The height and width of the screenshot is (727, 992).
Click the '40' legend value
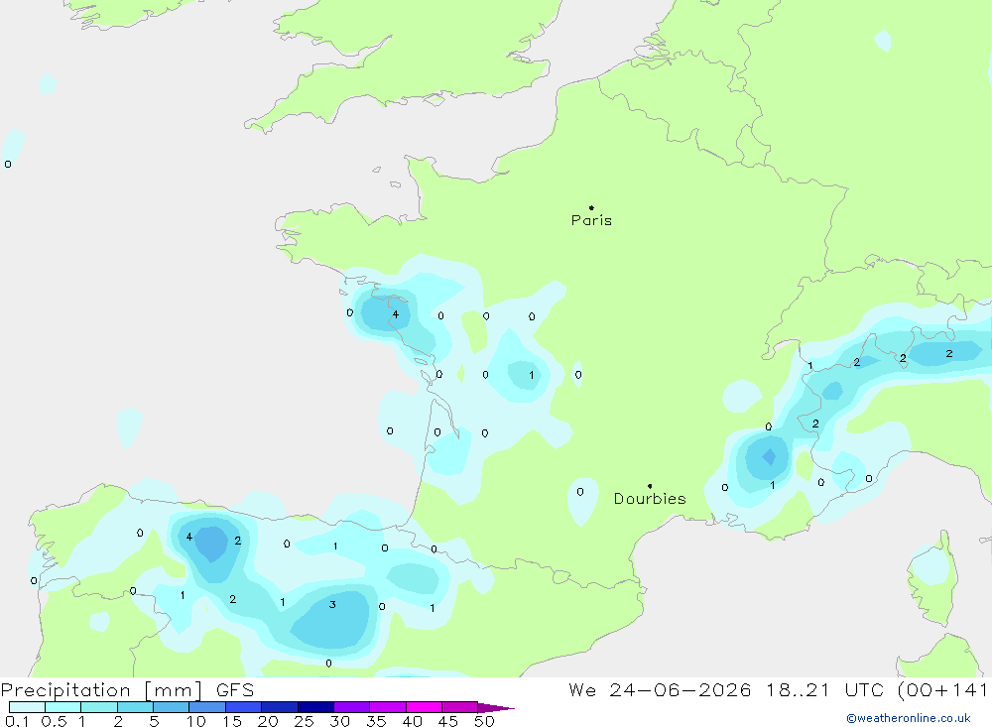coord(412,721)
